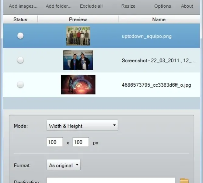Expand the Format dropdown showing As original
The image size is (203, 183).
64,165
